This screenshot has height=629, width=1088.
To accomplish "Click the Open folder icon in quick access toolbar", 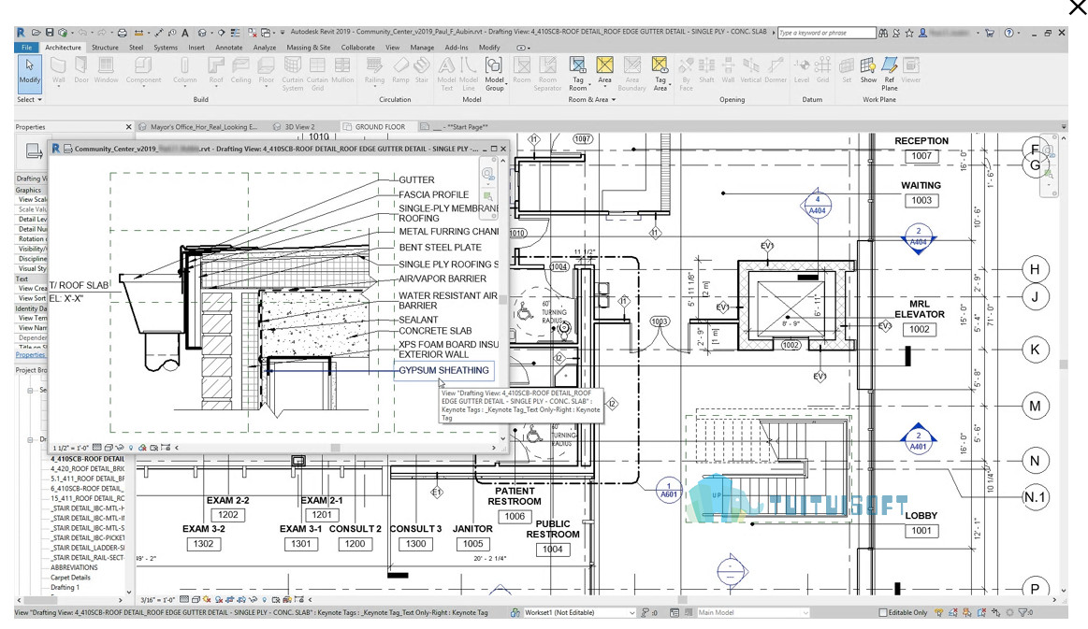I will 36,32.
